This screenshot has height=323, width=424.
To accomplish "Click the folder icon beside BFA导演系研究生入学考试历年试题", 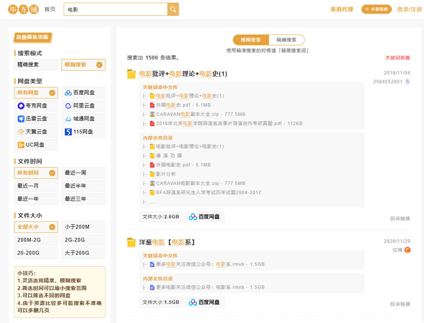I will 152,193.
